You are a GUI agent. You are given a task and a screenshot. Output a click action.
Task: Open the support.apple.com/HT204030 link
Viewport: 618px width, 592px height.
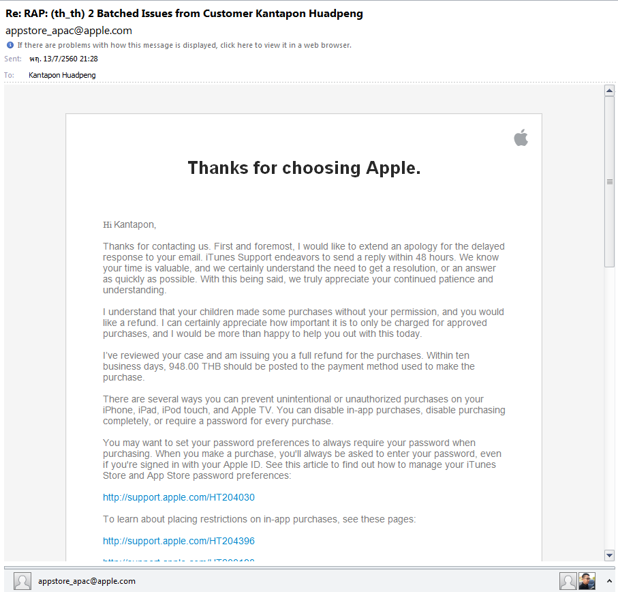tap(179, 497)
